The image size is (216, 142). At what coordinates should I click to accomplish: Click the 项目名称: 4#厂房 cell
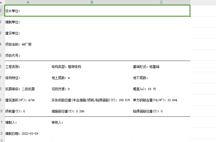[x=98, y=44]
